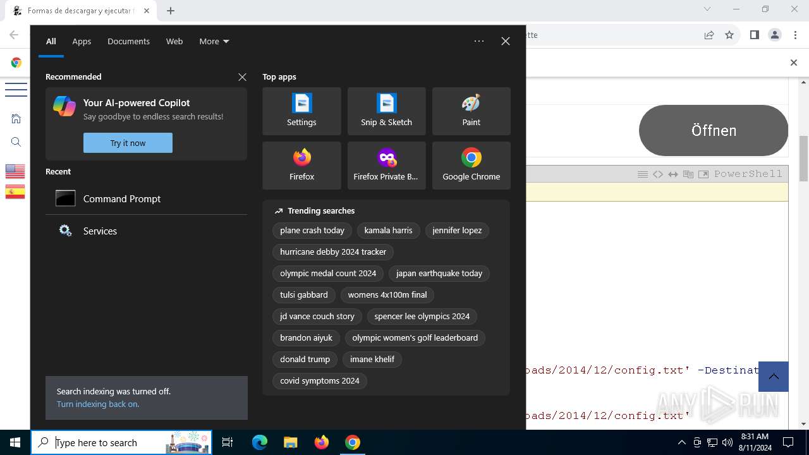The image size is (809, 455).
Task: Switch to the Web search tab
Action: coord(174,41)
